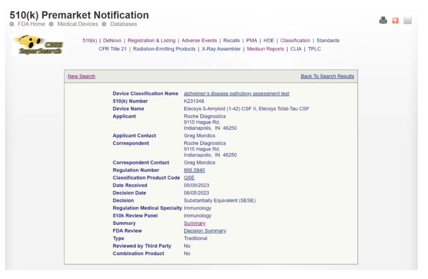This screenshot has width=428, height=279.
Task: Go to FDA Home breadcrumb
Action: pyautogui.click(x=31, y=24)
